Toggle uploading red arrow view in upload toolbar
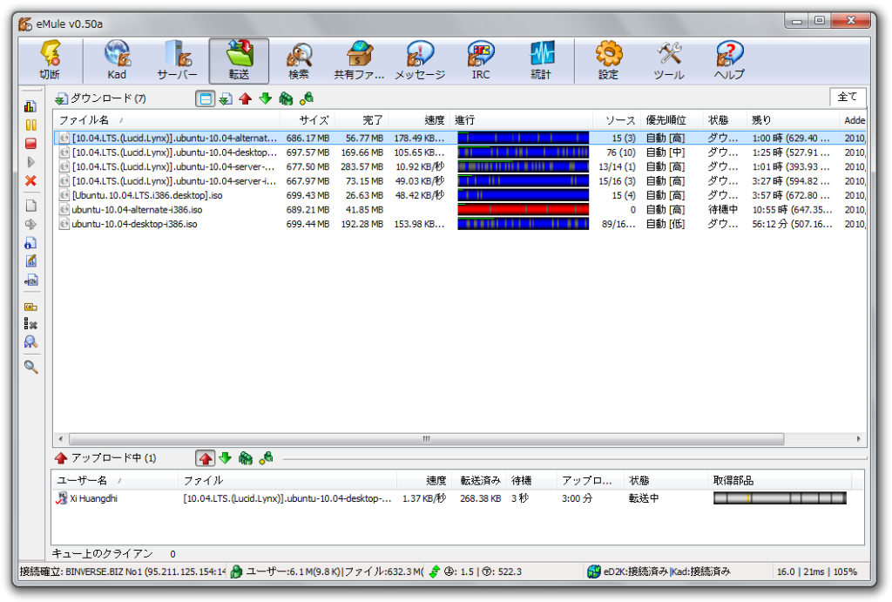Viewport: 892px width, 602px height. (206, 458)
